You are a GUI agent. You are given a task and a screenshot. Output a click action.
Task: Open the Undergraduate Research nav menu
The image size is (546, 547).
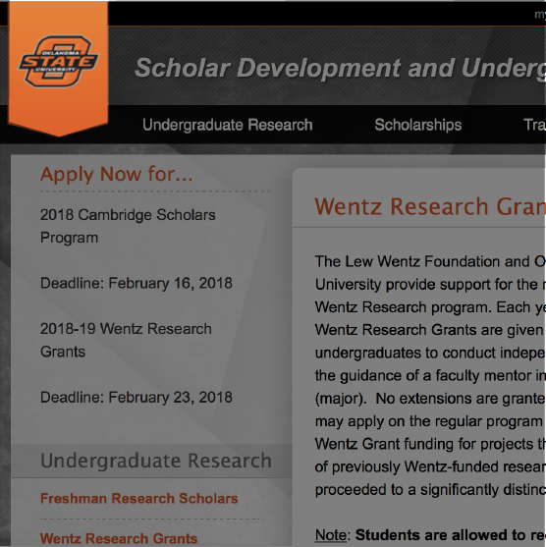pos(228,125)
